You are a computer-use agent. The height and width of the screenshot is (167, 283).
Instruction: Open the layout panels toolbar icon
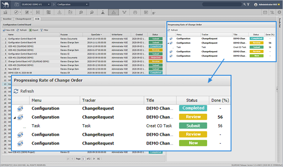[49, 12]
